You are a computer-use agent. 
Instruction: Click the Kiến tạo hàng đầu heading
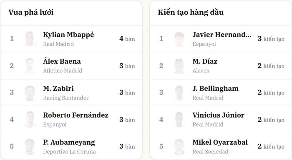tap(191, 12)
